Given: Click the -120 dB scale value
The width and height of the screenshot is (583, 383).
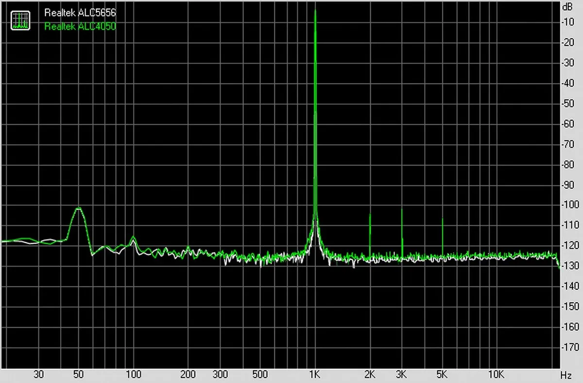Looking at the screenshot, I should [570, 246].
